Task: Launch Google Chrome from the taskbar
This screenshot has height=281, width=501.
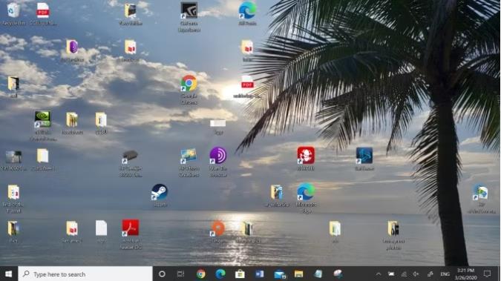Action: coord(200,274)
